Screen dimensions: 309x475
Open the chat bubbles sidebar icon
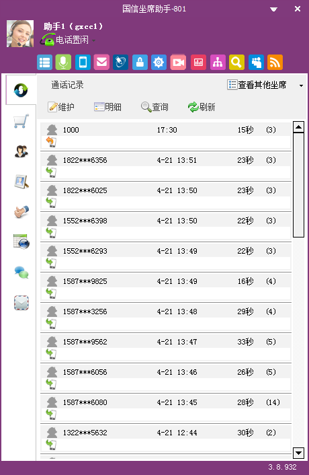click(21, 272)
